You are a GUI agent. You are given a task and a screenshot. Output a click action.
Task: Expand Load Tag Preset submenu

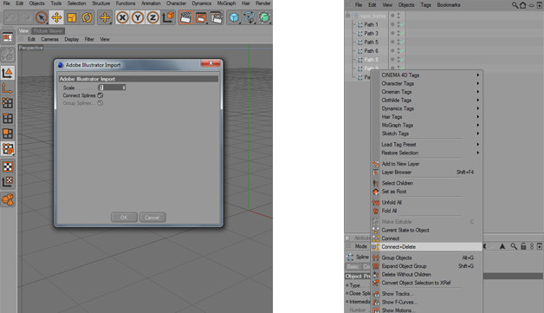coord(427,144)
